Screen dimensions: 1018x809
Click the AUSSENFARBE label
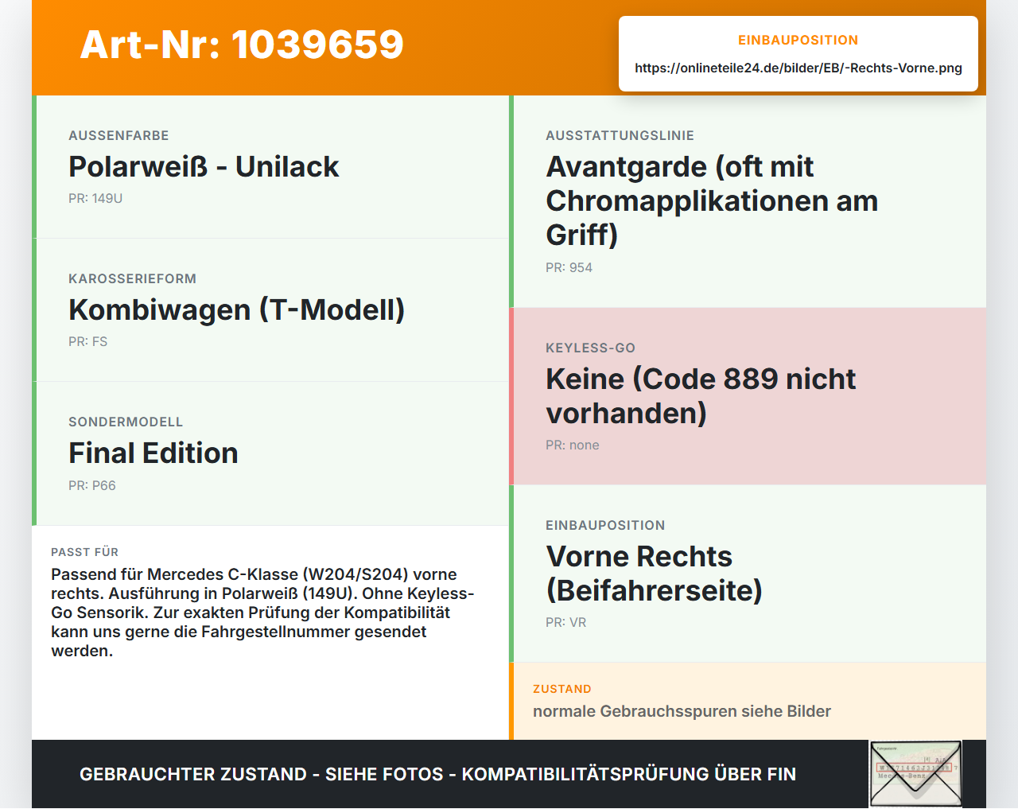click(x=119, y=135)
